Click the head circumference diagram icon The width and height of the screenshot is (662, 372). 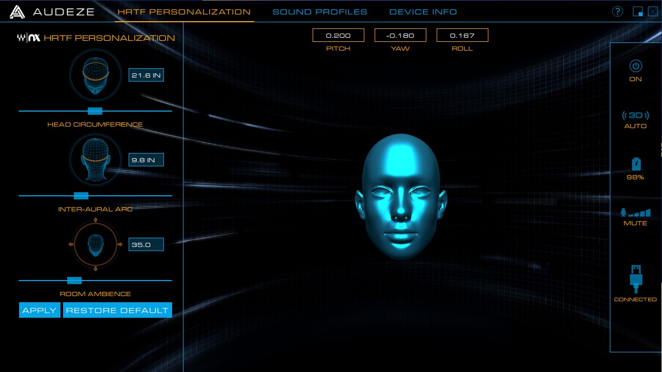click(96, 76)
